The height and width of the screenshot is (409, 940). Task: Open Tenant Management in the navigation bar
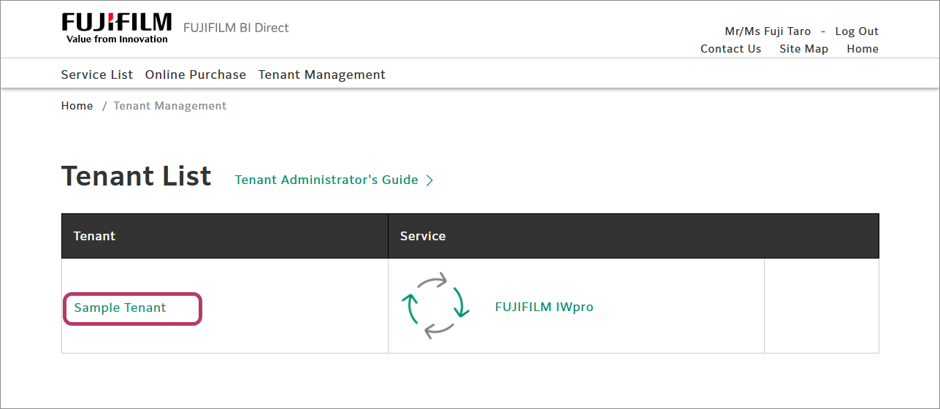point(322,74)
